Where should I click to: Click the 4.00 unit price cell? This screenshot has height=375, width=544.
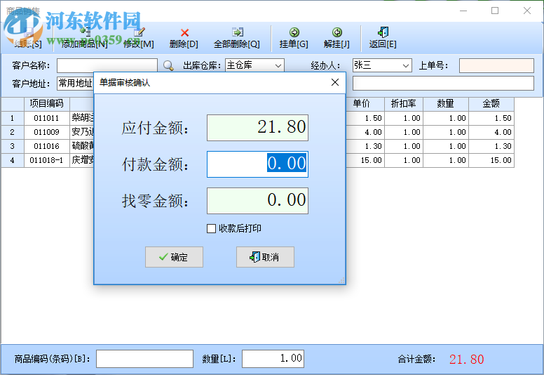(365, 132)
